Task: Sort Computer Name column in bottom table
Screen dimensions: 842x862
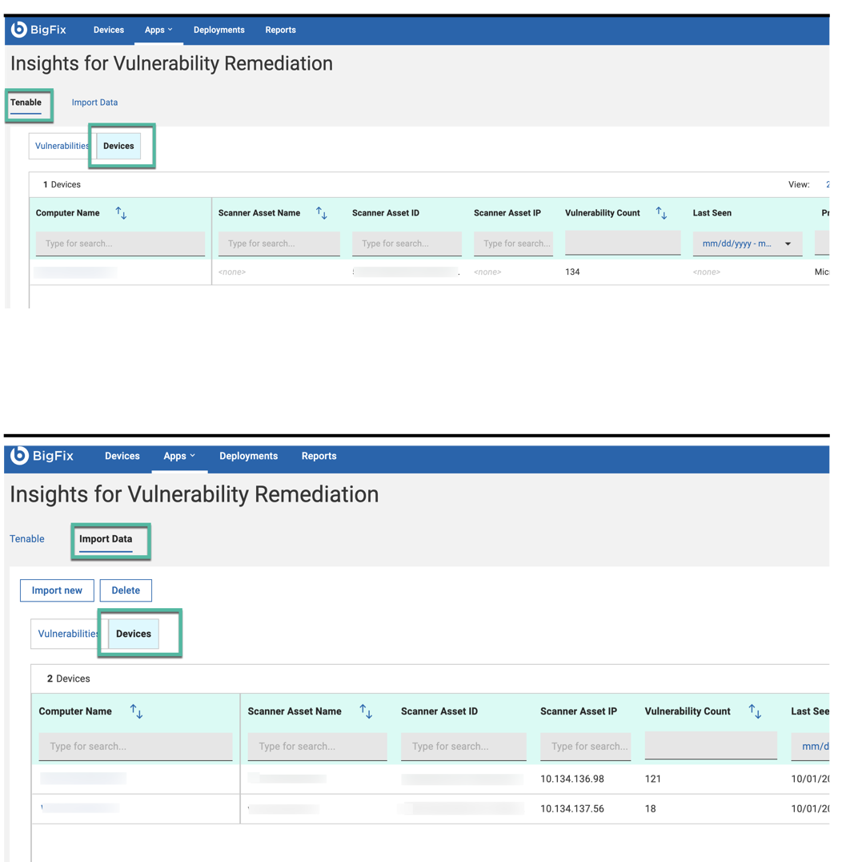Action: pos(137,711)
